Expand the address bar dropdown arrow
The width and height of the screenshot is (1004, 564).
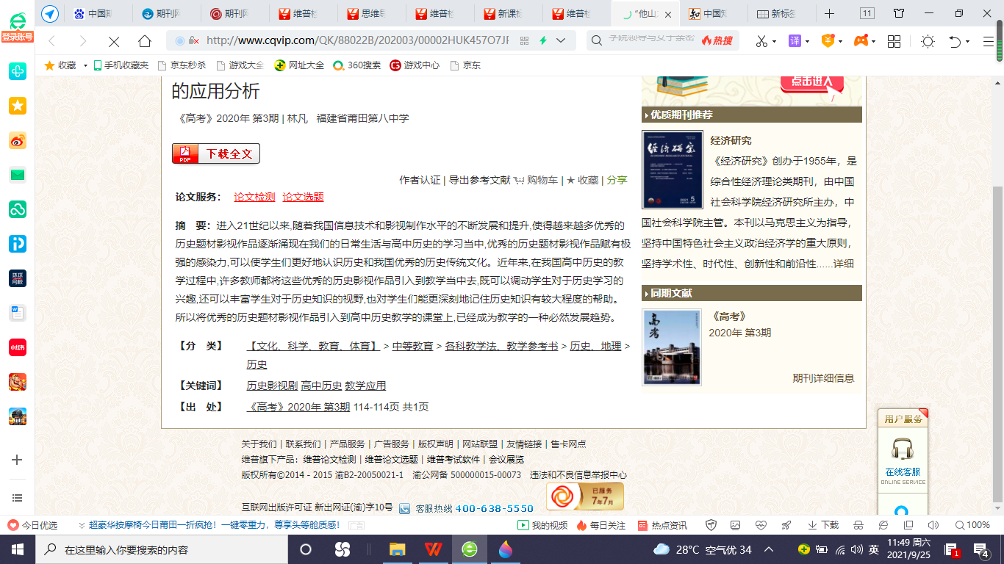pos(561,41)
